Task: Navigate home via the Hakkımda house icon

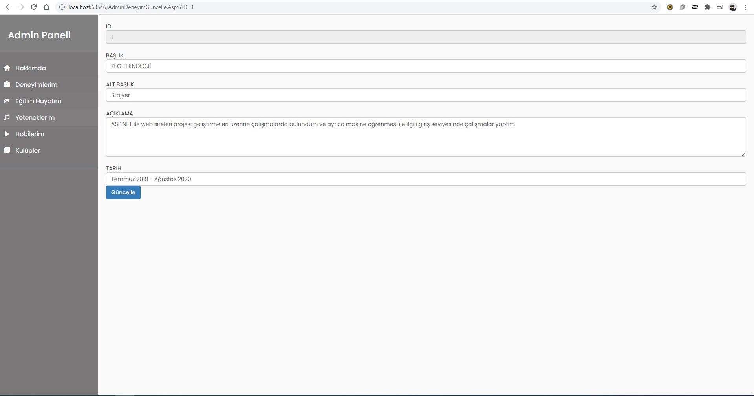Action: [x=7, y=68]
